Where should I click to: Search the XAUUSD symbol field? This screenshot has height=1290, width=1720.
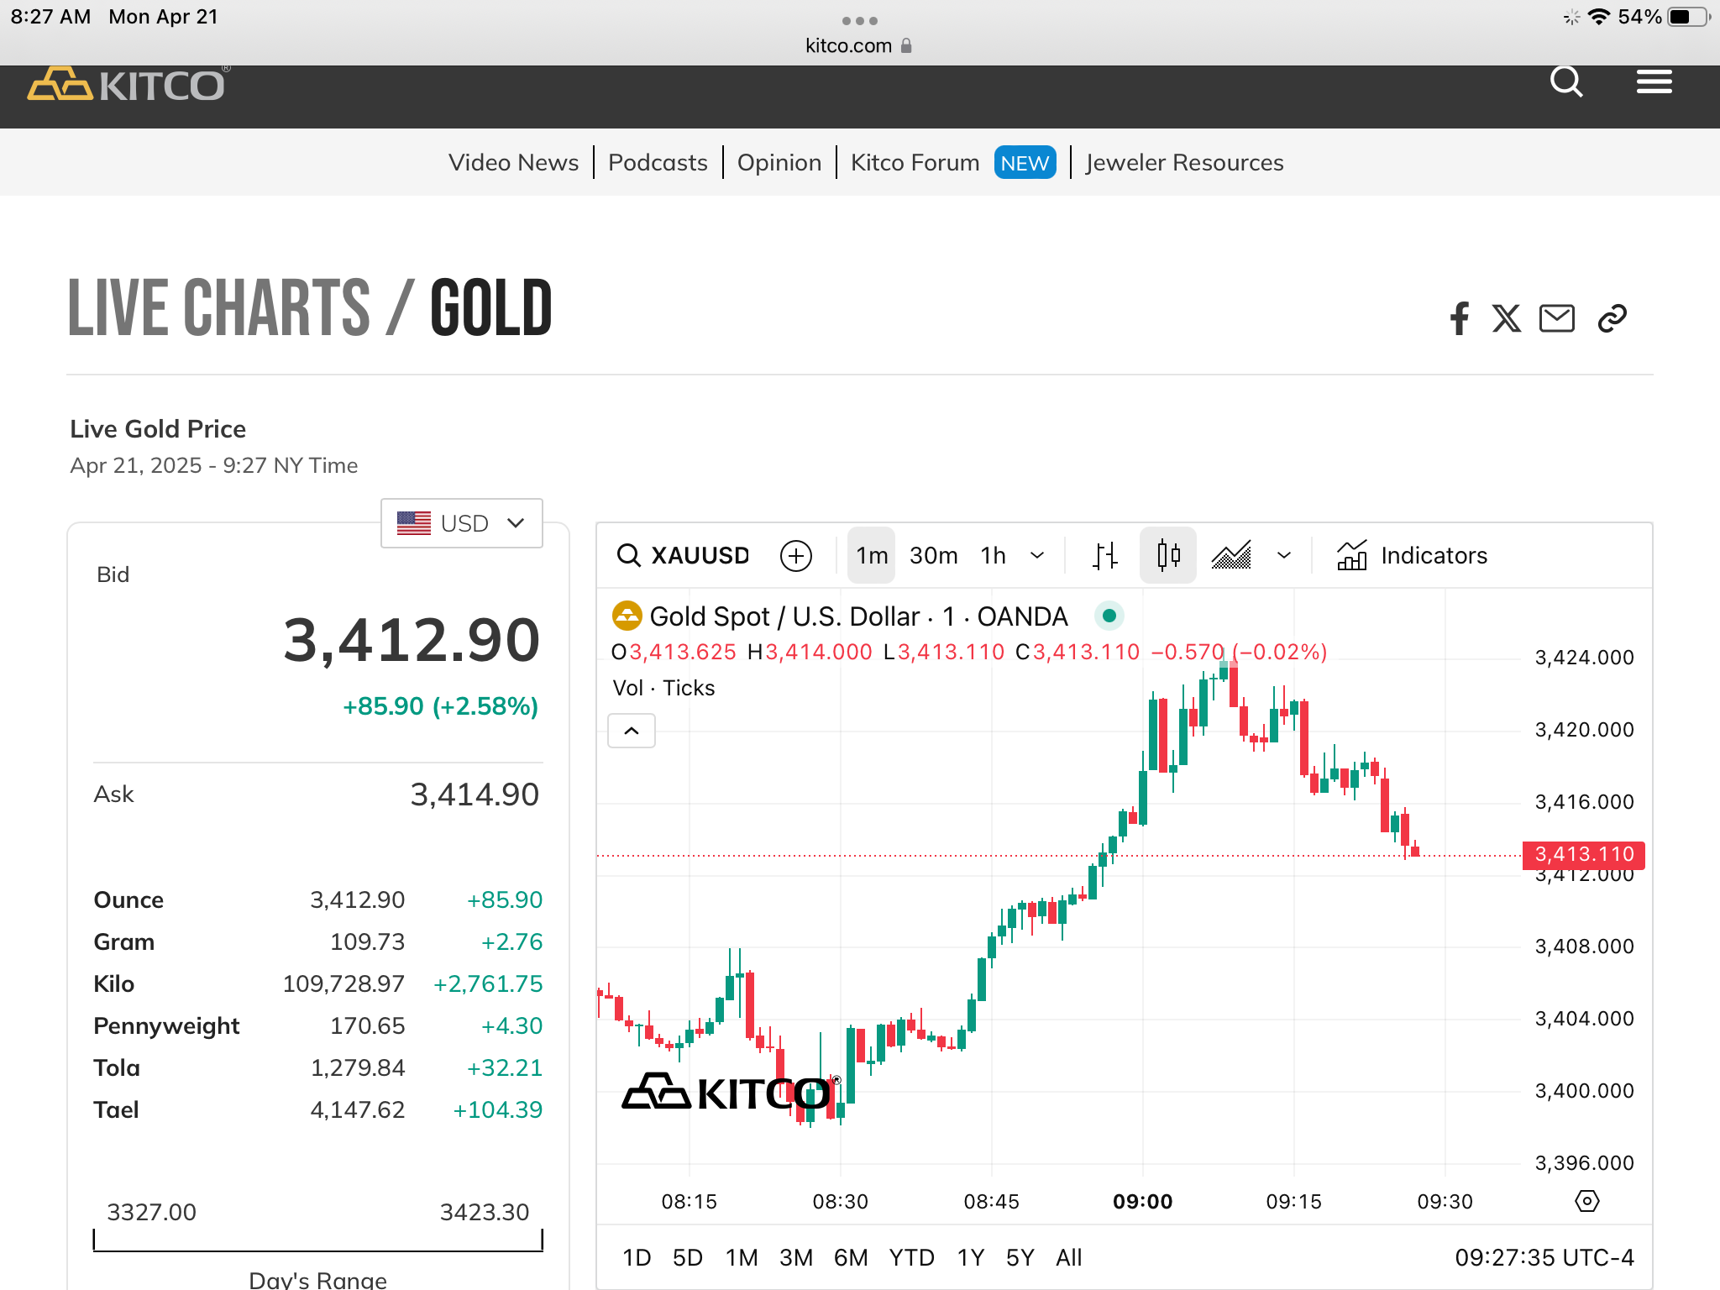click(x=683, y=555)
